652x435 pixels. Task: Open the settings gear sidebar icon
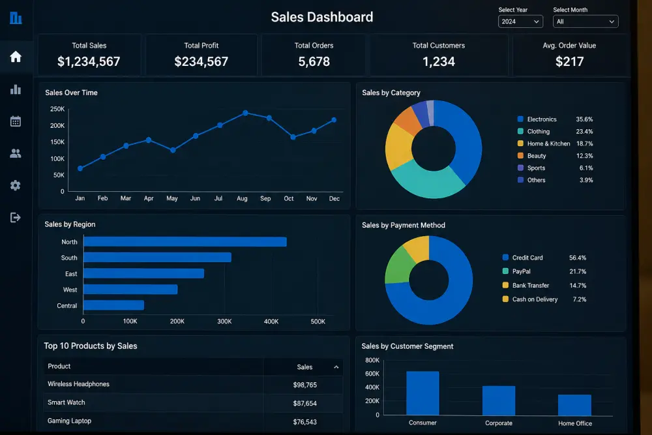click(16, 185)
